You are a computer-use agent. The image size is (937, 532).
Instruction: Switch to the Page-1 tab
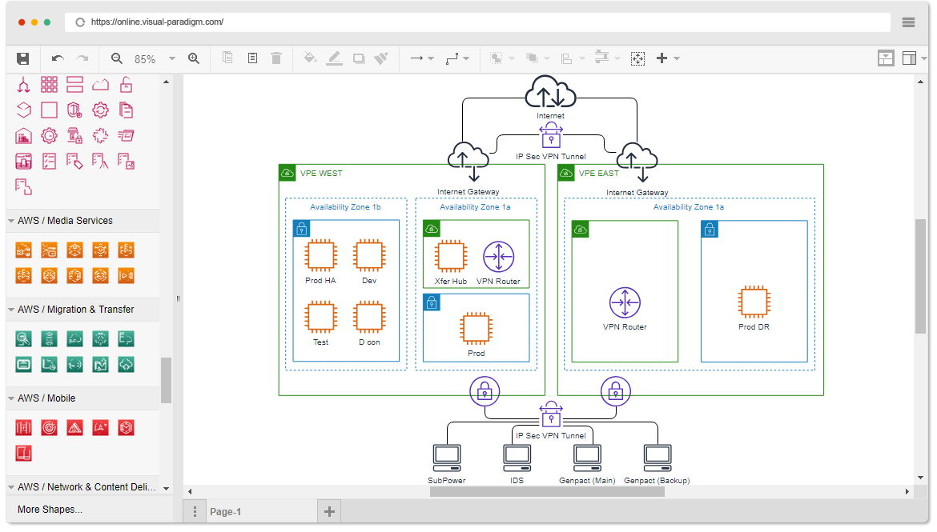(x=225, y=510)
